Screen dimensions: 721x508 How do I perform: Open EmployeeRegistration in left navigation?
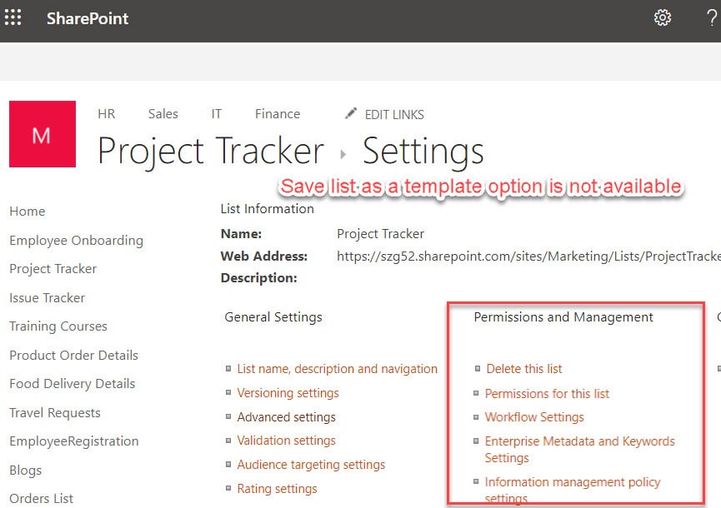click(73, 441)
